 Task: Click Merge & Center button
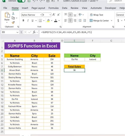(x=99, y=21)
